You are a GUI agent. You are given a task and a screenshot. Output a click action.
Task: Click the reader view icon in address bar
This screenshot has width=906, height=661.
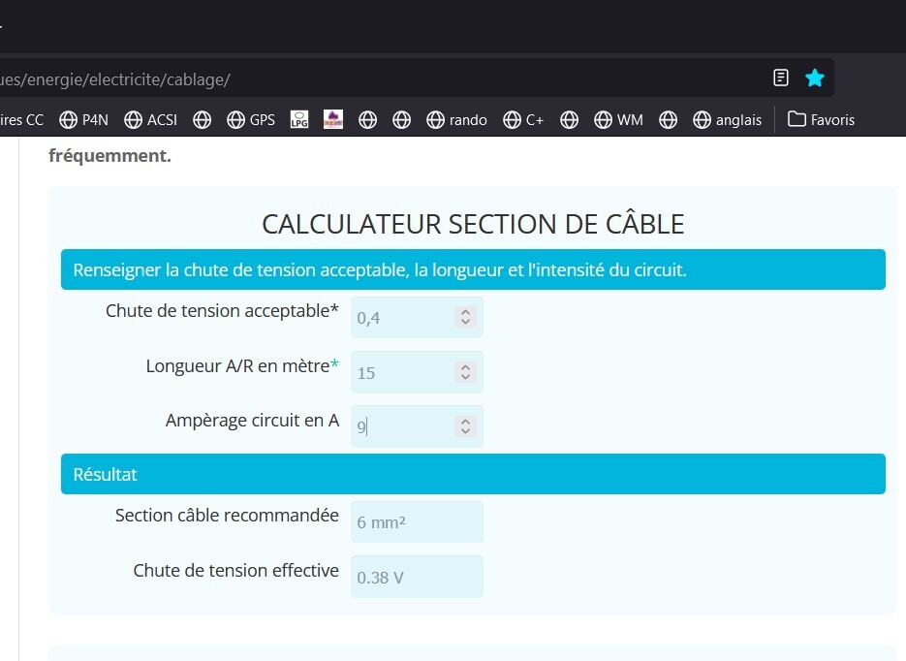781,79
